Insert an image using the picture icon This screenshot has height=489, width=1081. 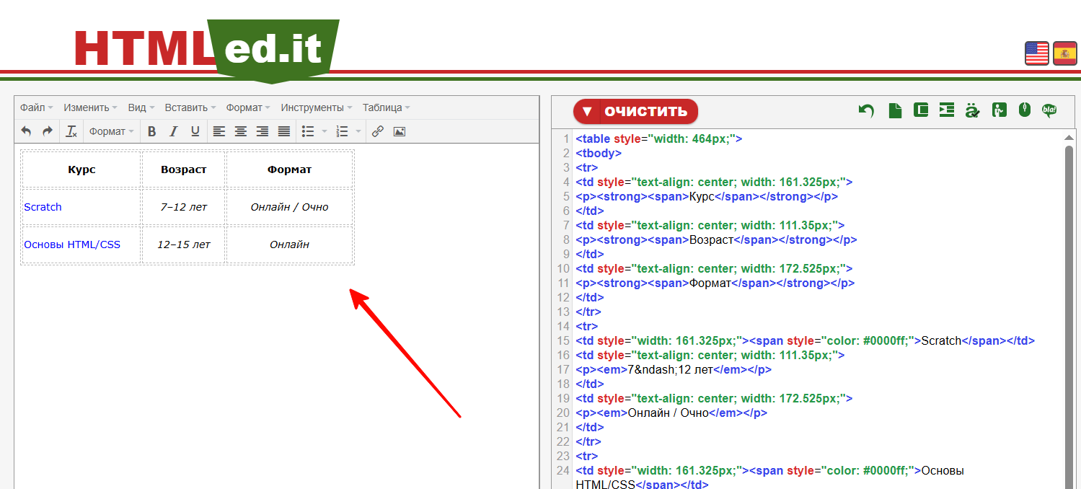tap(399, 131)
